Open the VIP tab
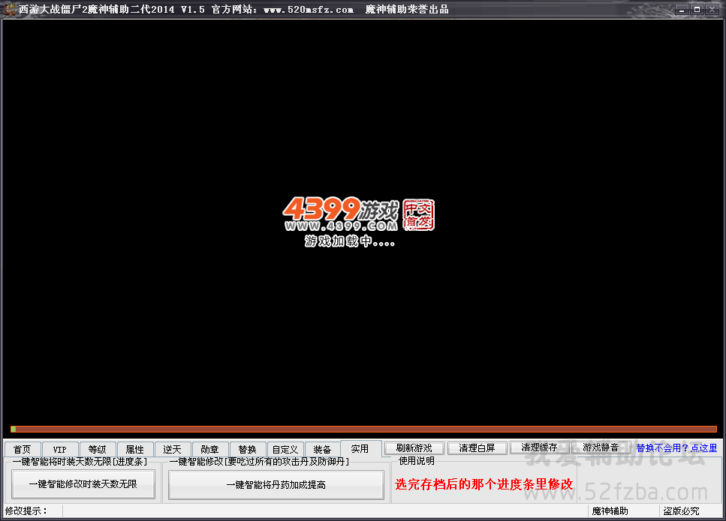This screenshot has height=521, width=726. tap(60, 449)
